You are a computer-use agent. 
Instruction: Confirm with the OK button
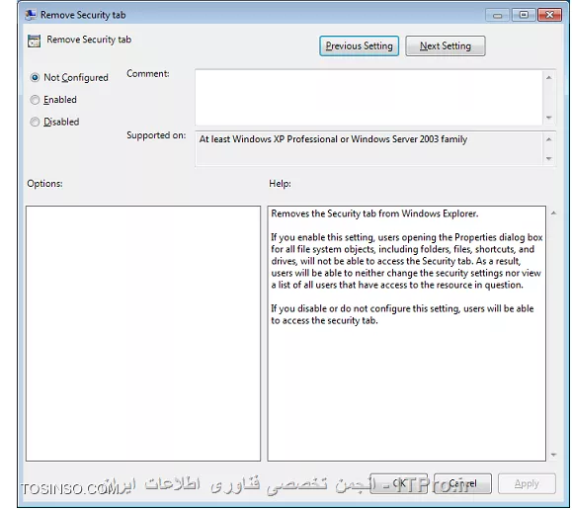399,483
